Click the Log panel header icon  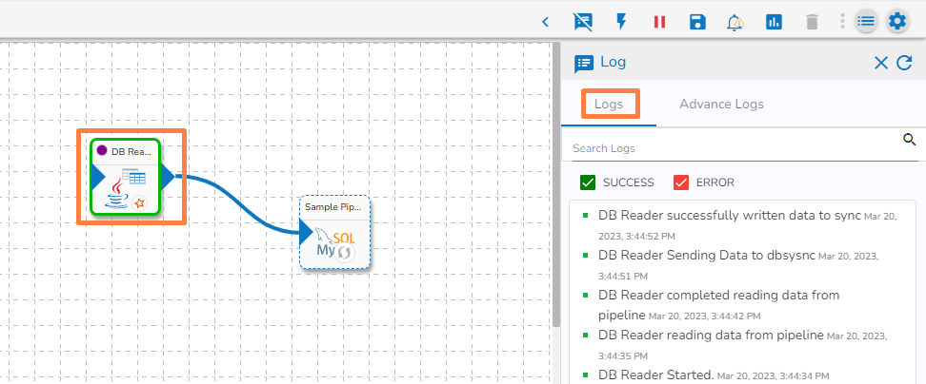coord(584,64)
